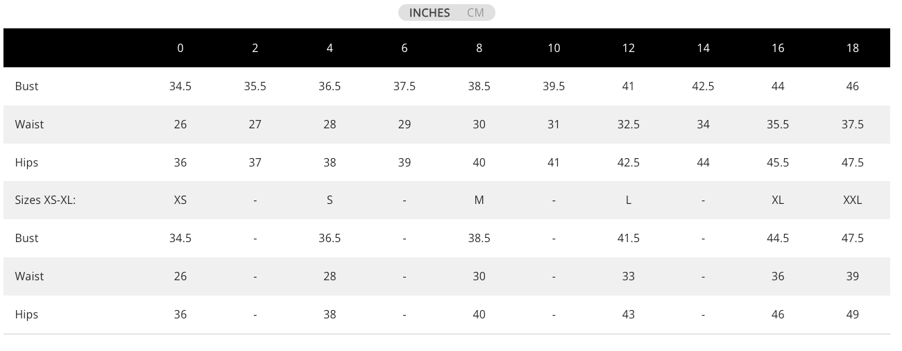The image size is (902, 351).
Task: Switch units to CM
Action: click(475, 12)
